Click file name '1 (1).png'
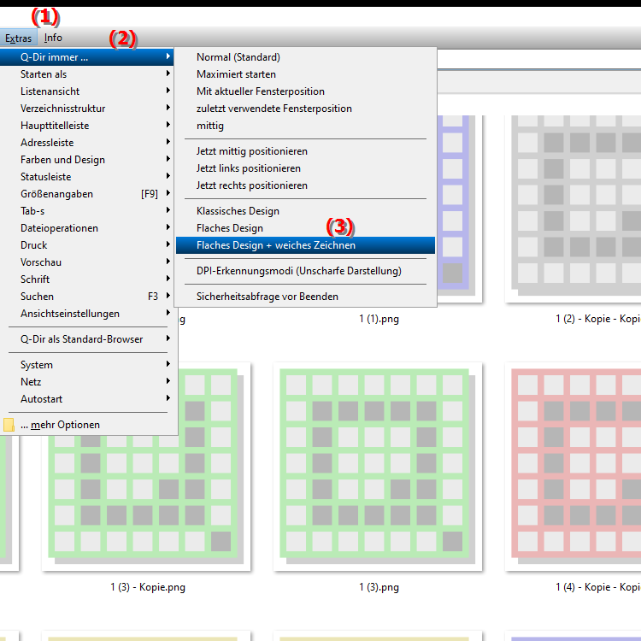Image resolution: width=641 pixels, height=641 pixels. click(379, 320)
